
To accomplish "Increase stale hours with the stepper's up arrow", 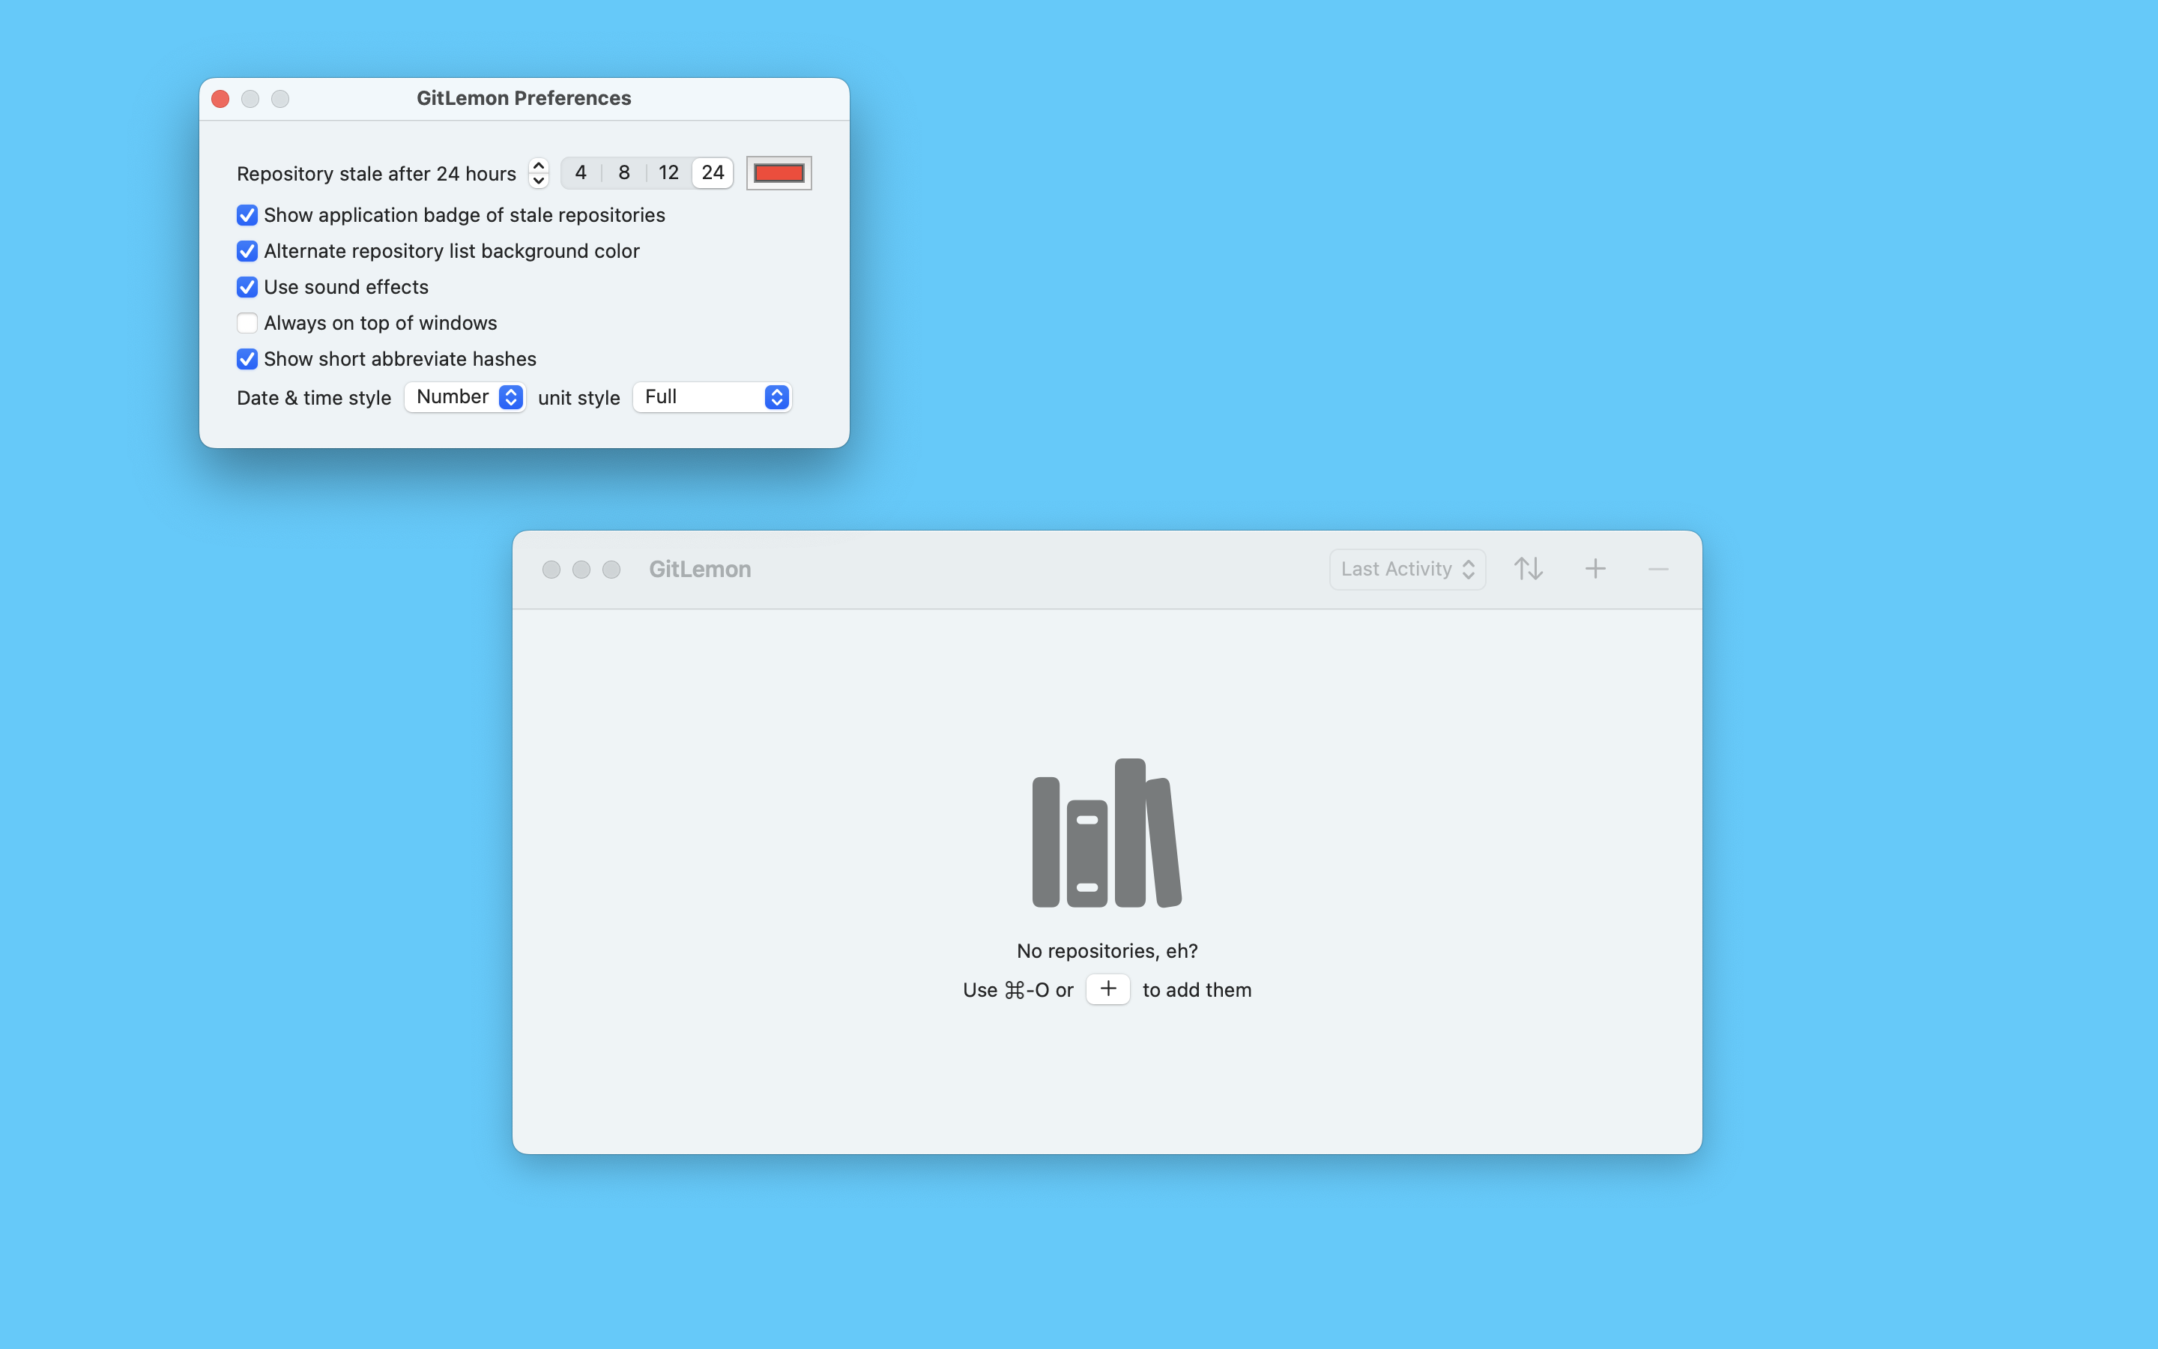I will coord(539,165).
